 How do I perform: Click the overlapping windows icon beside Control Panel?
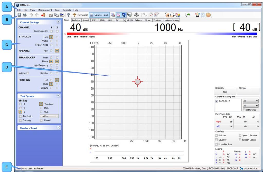113,15
